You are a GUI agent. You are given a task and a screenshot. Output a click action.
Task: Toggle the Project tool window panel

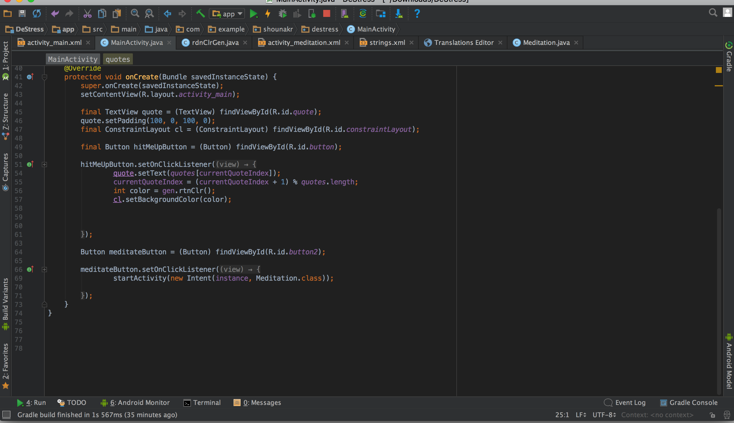5,55
